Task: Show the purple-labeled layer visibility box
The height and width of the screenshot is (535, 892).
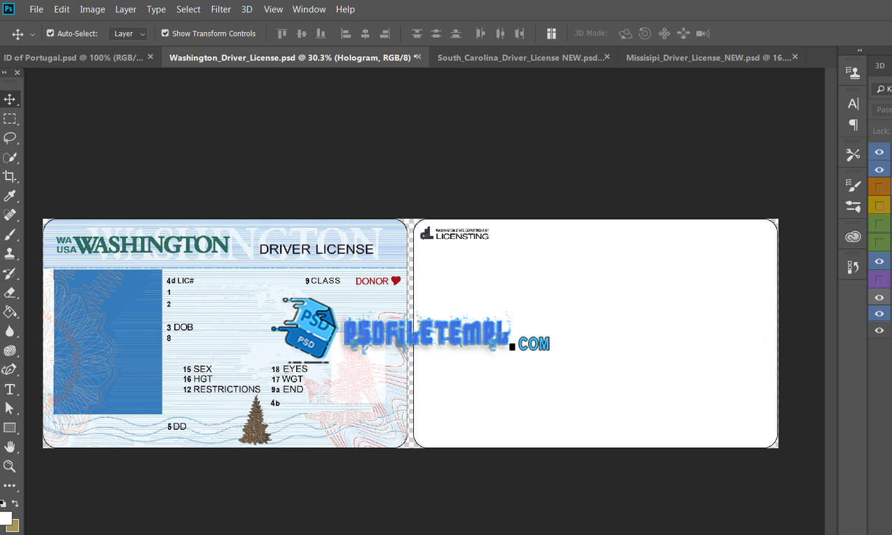Action: [879, 280]
